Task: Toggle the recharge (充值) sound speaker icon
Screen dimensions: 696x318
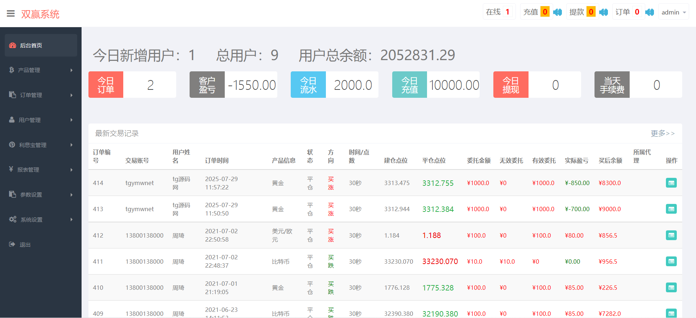Action: (558, 12)
